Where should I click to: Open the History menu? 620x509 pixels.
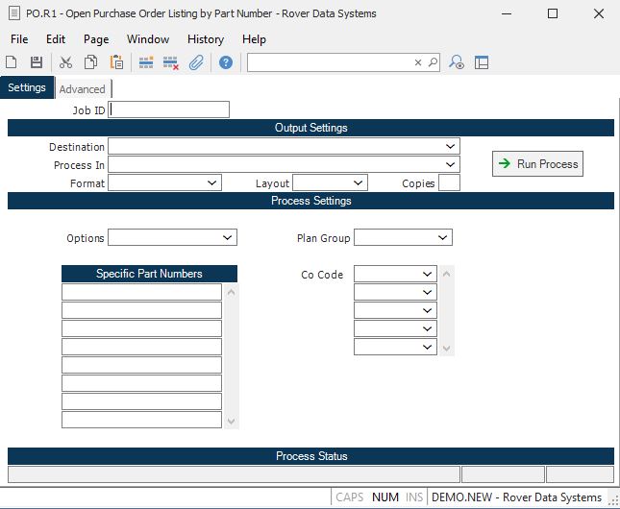tap(206, 39)
